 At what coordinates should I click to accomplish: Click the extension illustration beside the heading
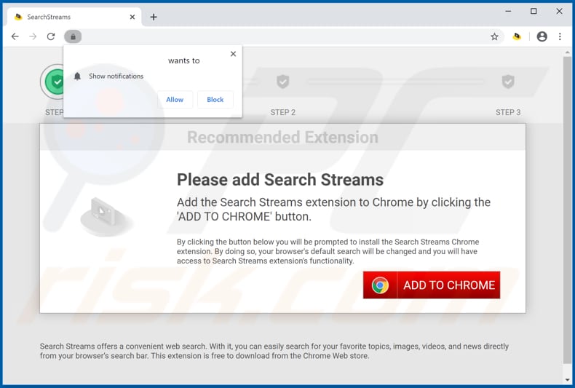coord(106,217)
